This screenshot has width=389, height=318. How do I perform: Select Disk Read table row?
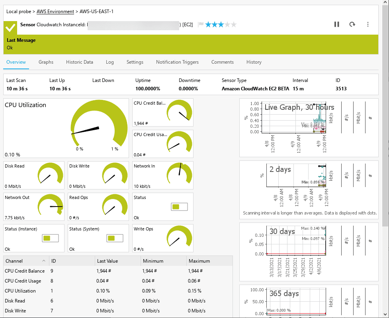click(118, 300)
